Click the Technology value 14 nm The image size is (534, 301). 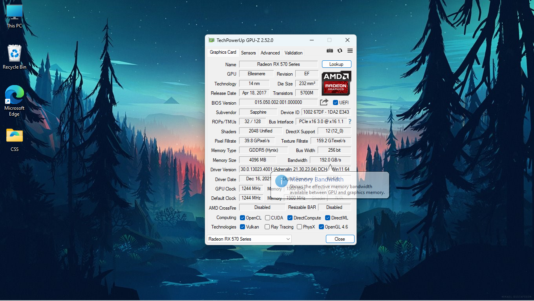coord(254,83)
